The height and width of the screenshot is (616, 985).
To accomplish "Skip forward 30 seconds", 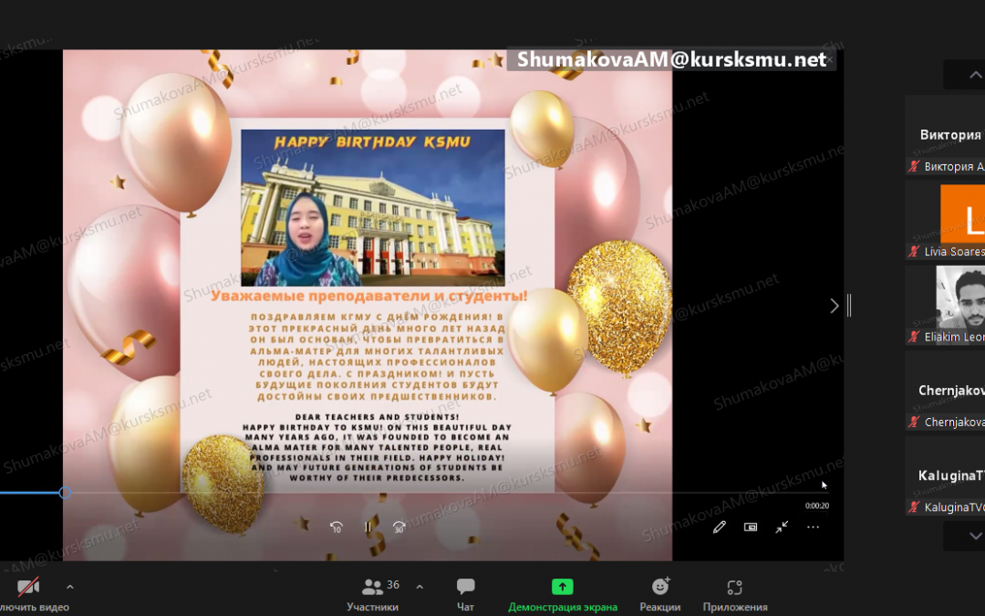I will pyautogui.click(x=399, y=527).
